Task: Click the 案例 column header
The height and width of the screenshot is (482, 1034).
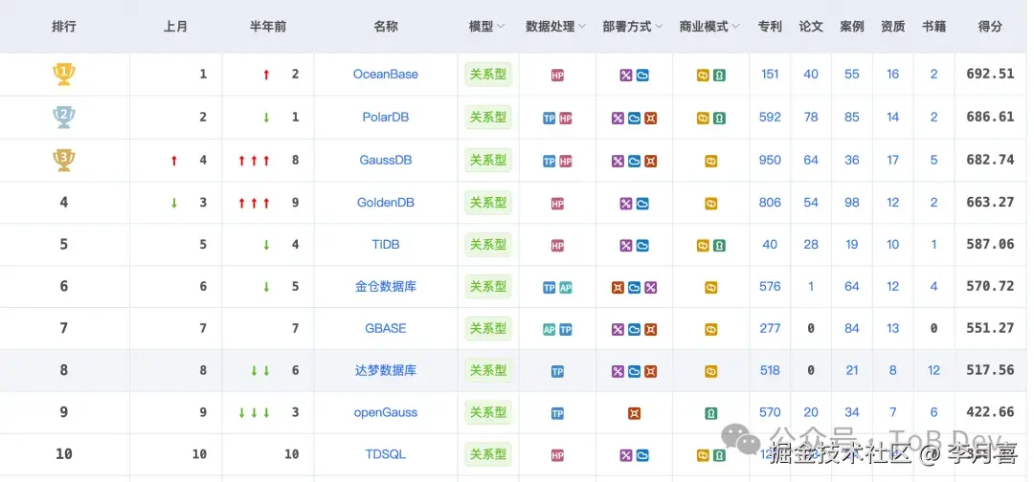Action: tap(852, 27)
